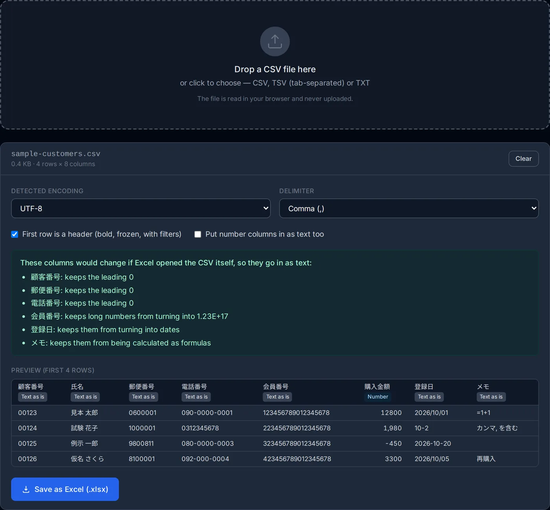This screenshot has width=550, height=510.
Task: Click the date cell 10-2
Action: 422,428
